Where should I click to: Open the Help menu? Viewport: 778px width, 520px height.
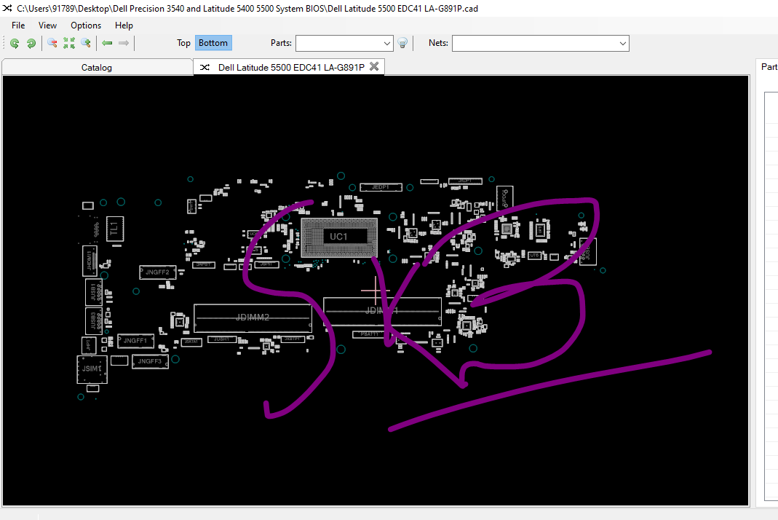tap(124, 25)
